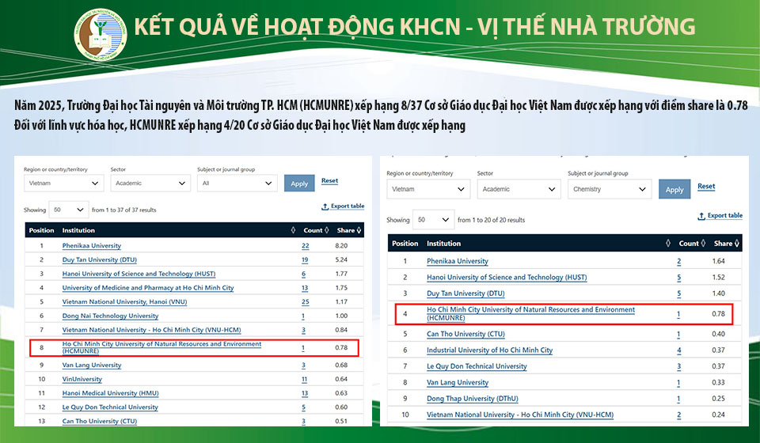This screenshot has width=760, height=443.
Task: Open the Subject dropdown showing All
Action: [237, 183]
